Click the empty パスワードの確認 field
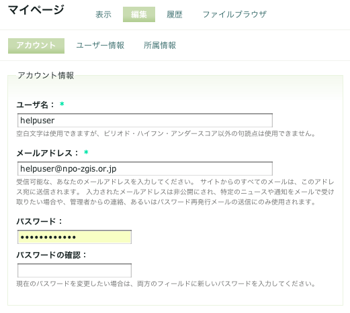 point(75,270)
